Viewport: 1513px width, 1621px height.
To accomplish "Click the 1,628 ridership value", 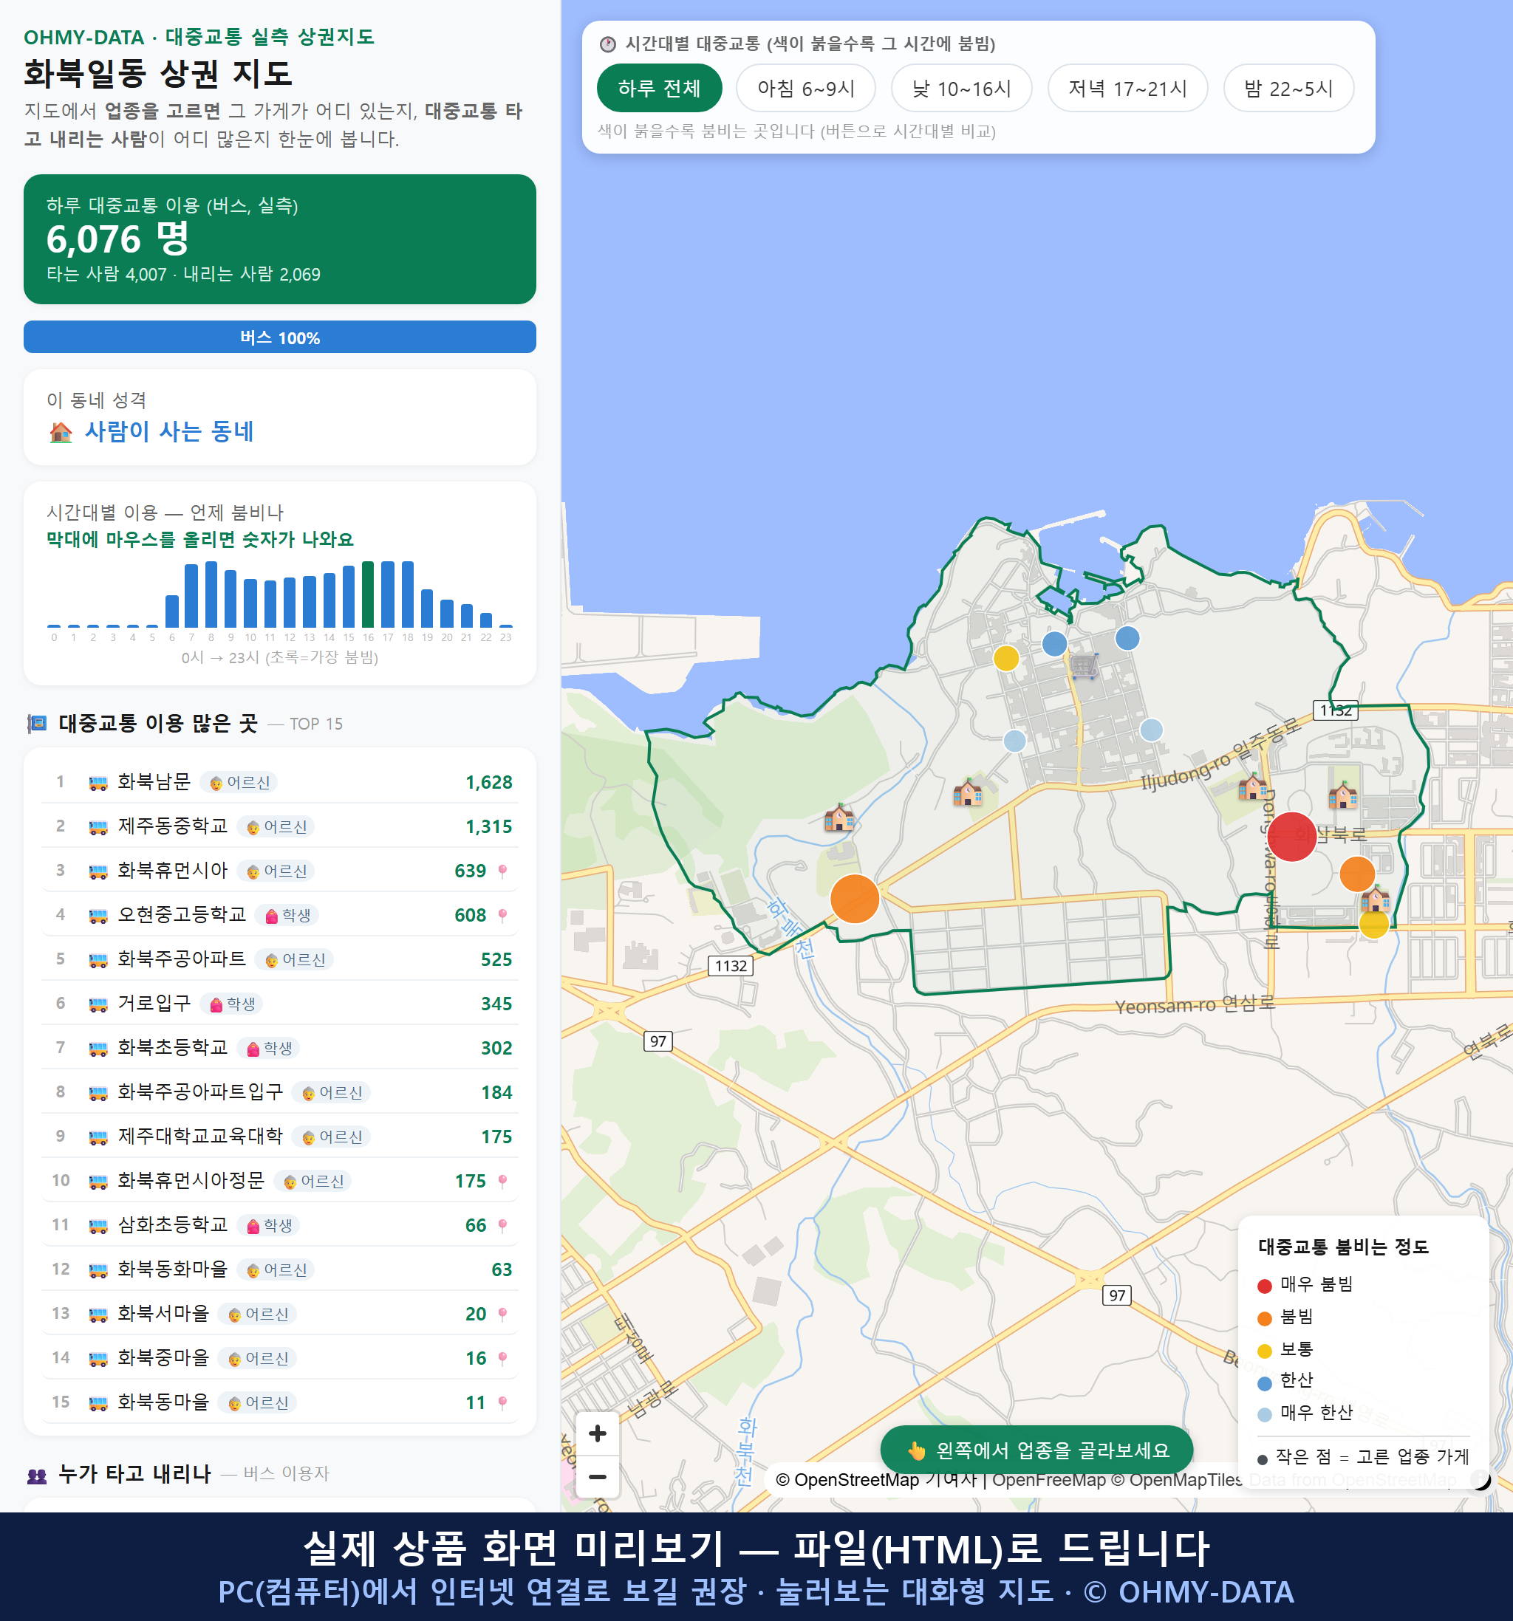I will (488, 783).
